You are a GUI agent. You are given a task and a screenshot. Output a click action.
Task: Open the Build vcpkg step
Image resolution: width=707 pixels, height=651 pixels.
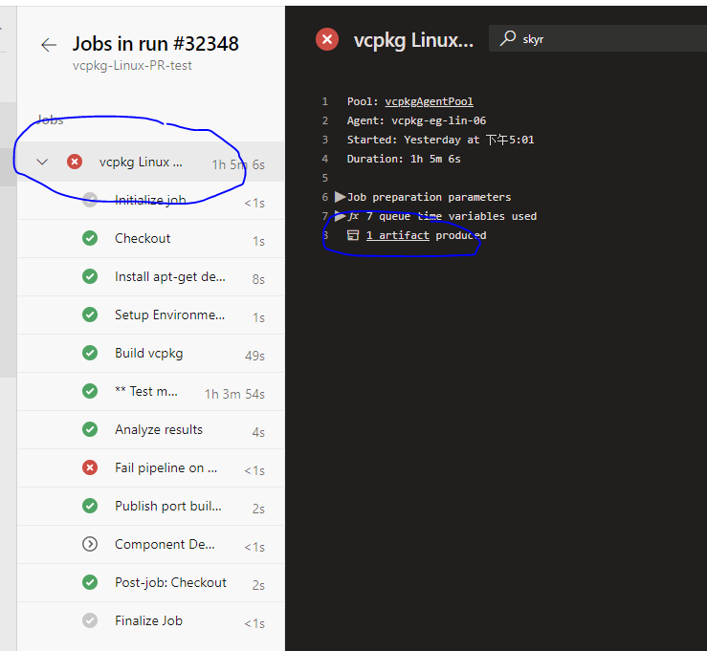pos(150,354)
